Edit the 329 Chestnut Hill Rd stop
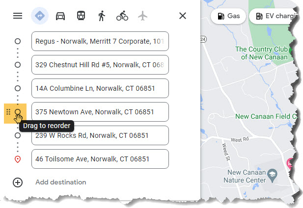Viewport: 303px width, 208px height. tap(100, 65)
